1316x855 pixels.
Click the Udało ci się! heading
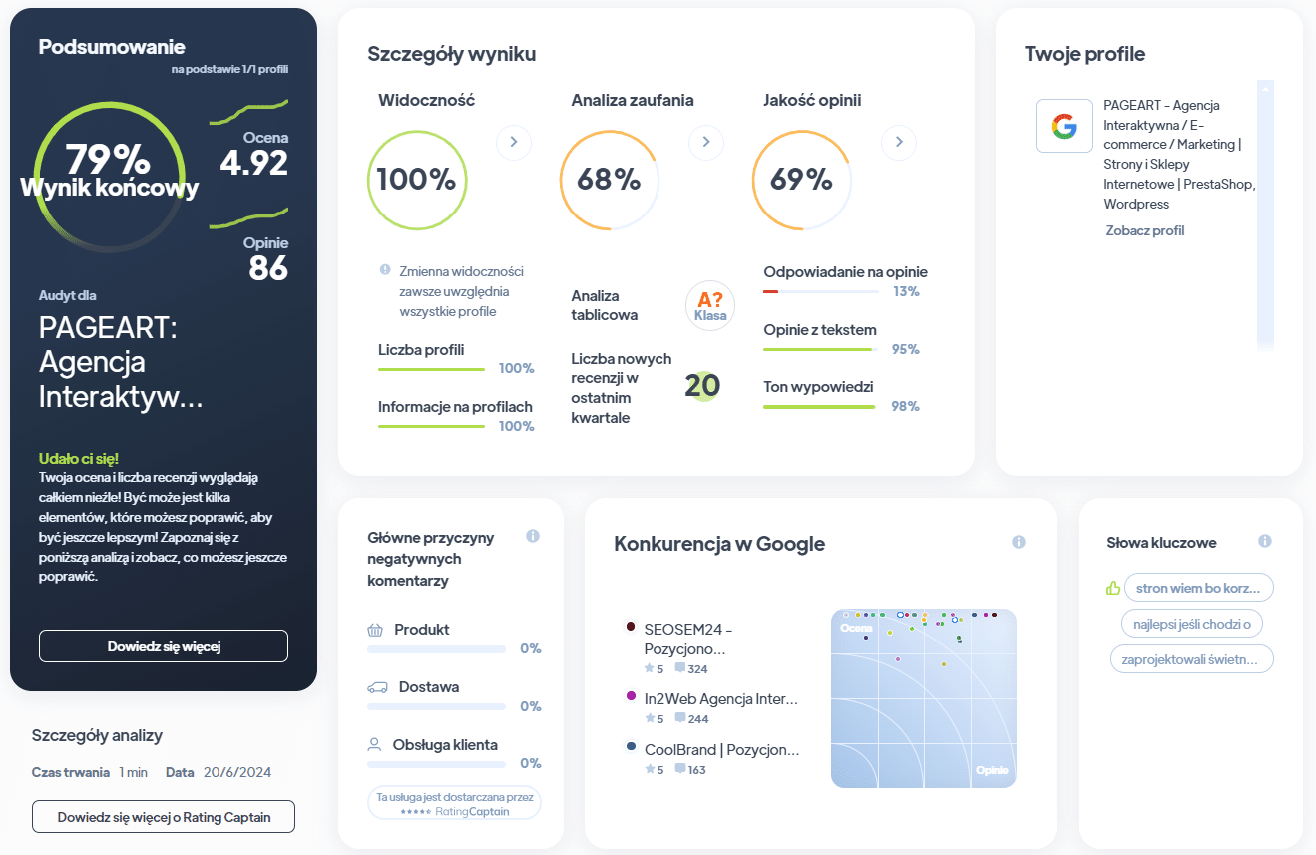[79, 458]
